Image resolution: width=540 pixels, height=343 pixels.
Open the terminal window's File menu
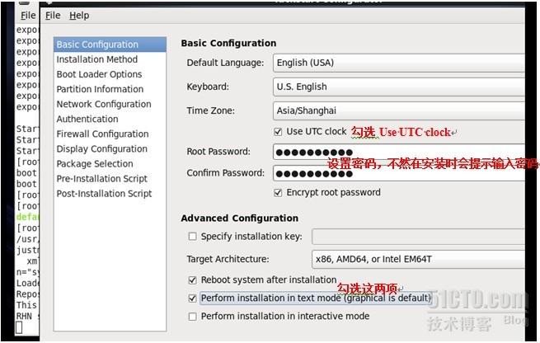coord(28,16)
